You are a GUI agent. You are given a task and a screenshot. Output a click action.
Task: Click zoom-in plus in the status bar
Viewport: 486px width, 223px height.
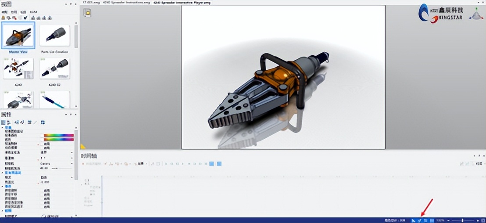coord(478,220)
